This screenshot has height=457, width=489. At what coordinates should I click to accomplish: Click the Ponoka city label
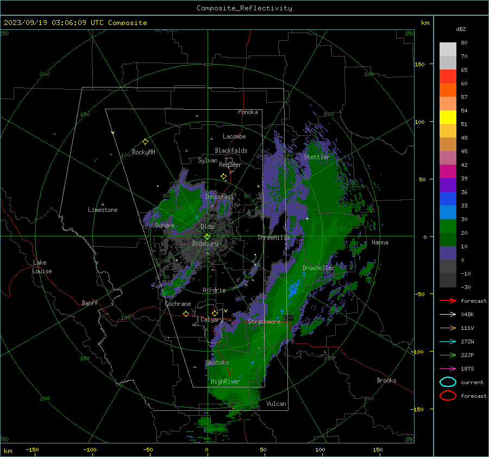pyautogui.click(x=248, y=112)
